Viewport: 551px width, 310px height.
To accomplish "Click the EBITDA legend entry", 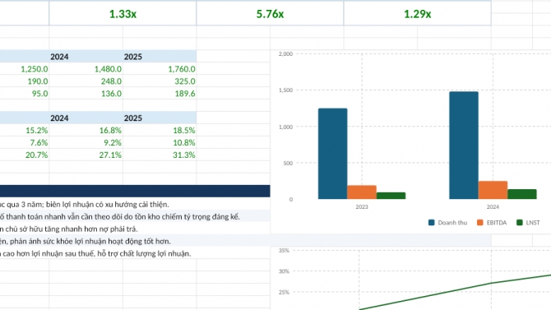I will coord(492,223).
